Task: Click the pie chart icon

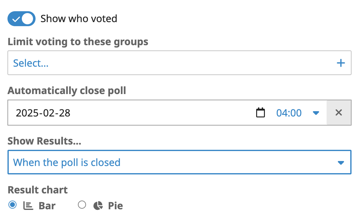Action: pos(98,206)
